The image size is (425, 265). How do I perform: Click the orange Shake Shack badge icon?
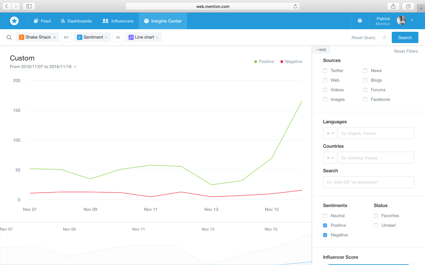(x=22, y=37)
